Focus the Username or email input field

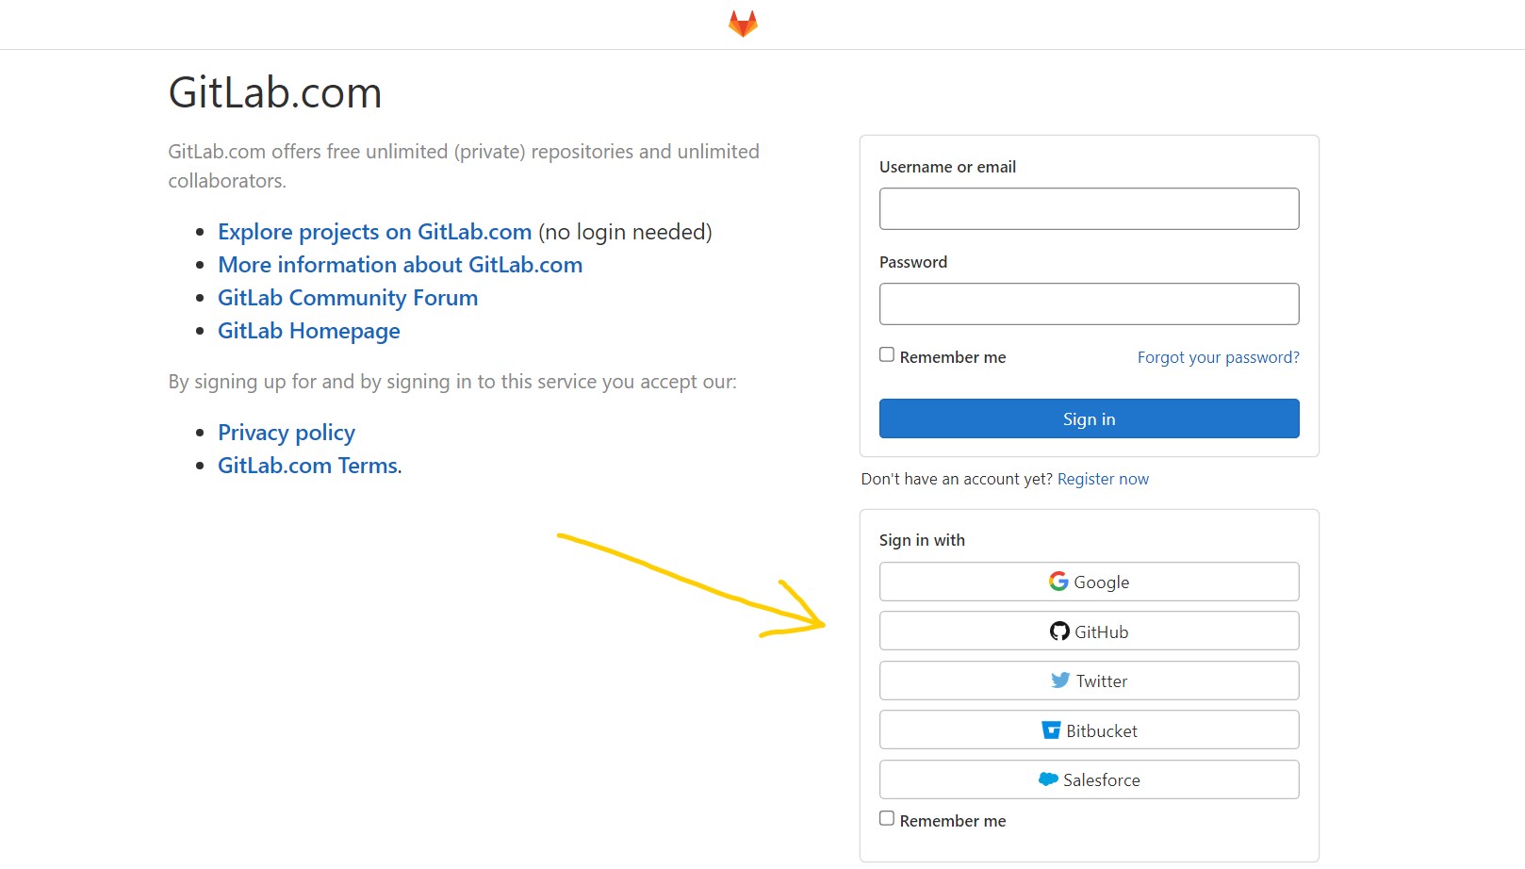pyautogui.click(x=1089, y=208)
